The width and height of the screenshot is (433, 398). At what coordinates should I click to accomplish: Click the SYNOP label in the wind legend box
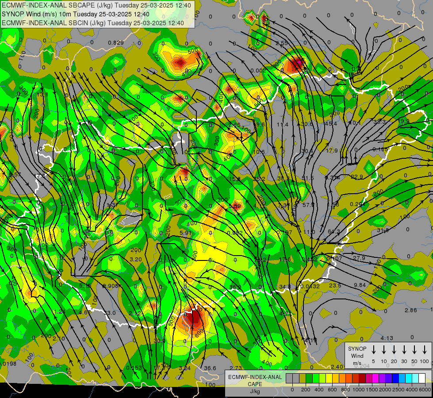357,349
